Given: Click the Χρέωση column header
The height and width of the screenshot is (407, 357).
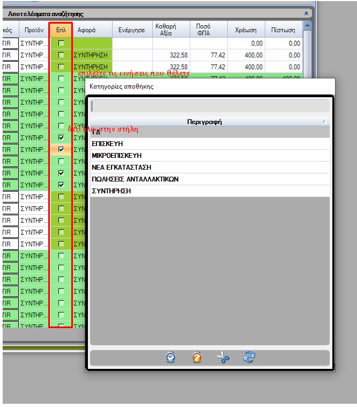Looking at the screenshot, I should point(246,30).
